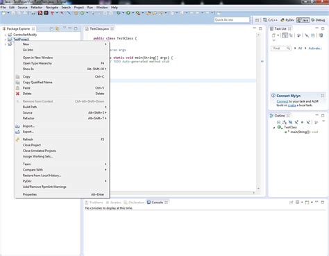Switch to the Debug perspective
This screenshot has width=329, height=256.
point(318,20)
